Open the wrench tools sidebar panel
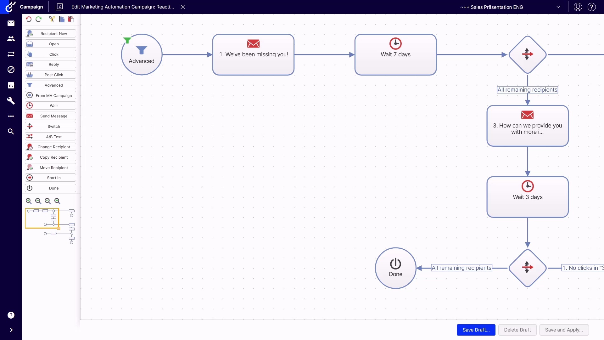The image size is (604, 340). pyautogui.click(x=11, y=100)
